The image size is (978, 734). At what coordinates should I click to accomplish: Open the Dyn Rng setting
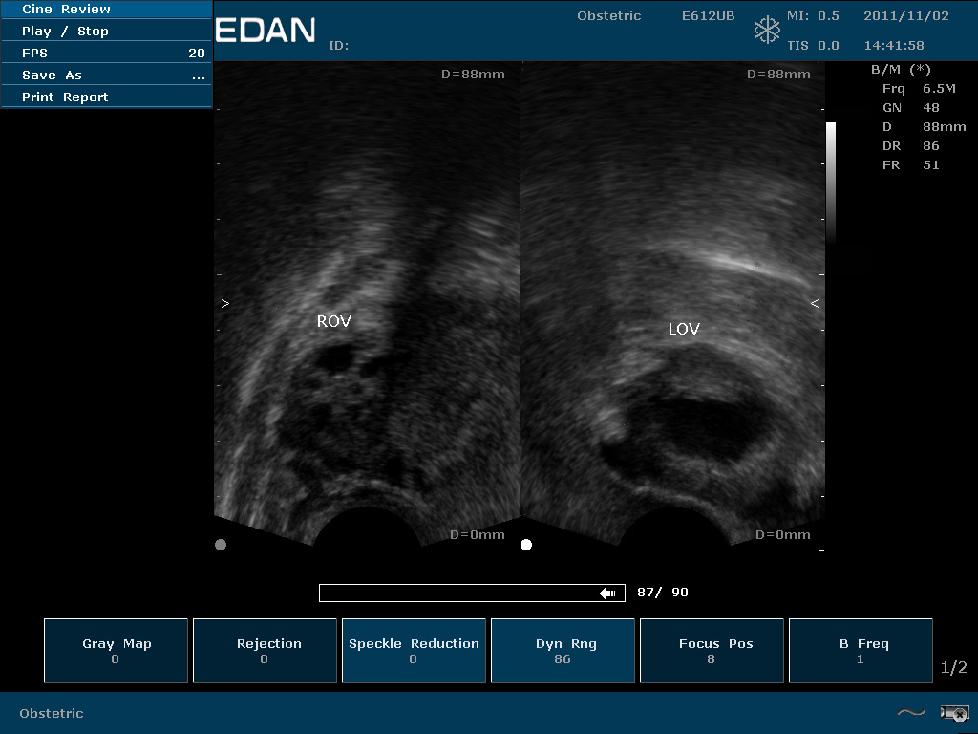coord(563,651)
